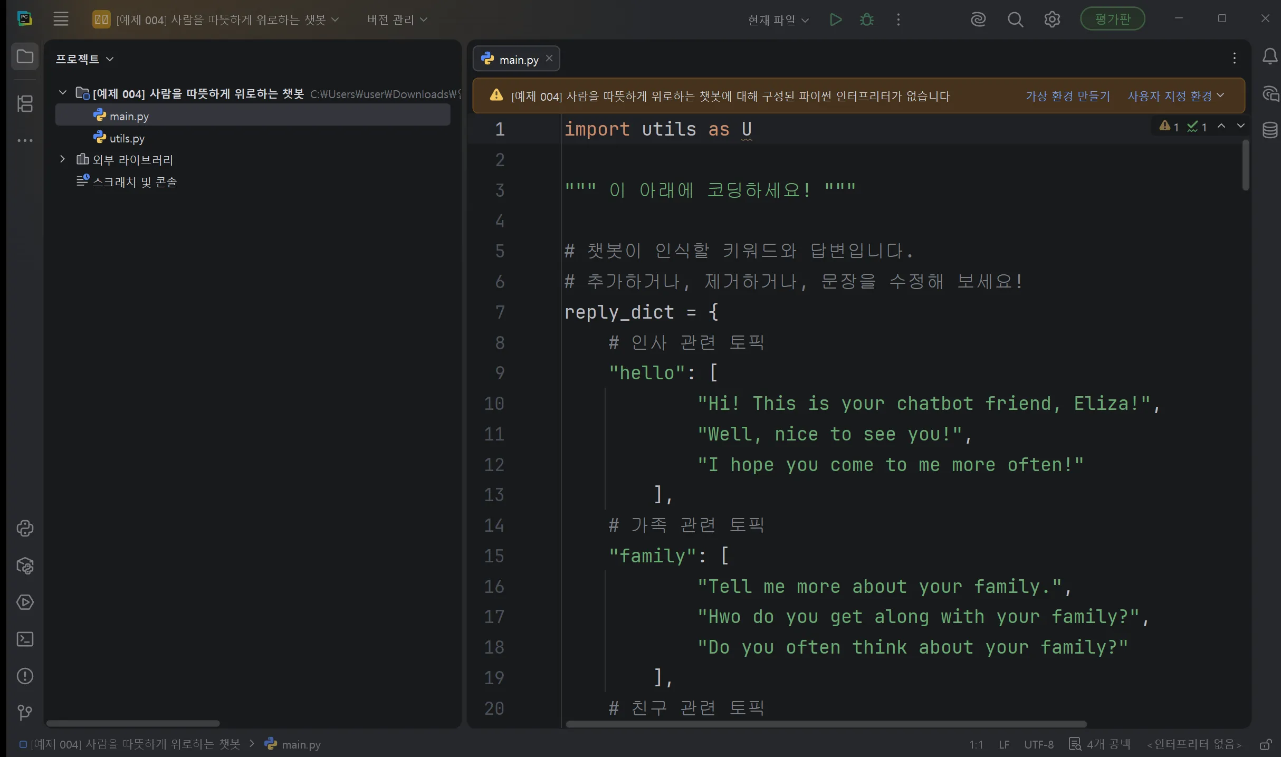The image size is (1281, 757).
Task: Open the Services tool window
Action: (25, 602)
